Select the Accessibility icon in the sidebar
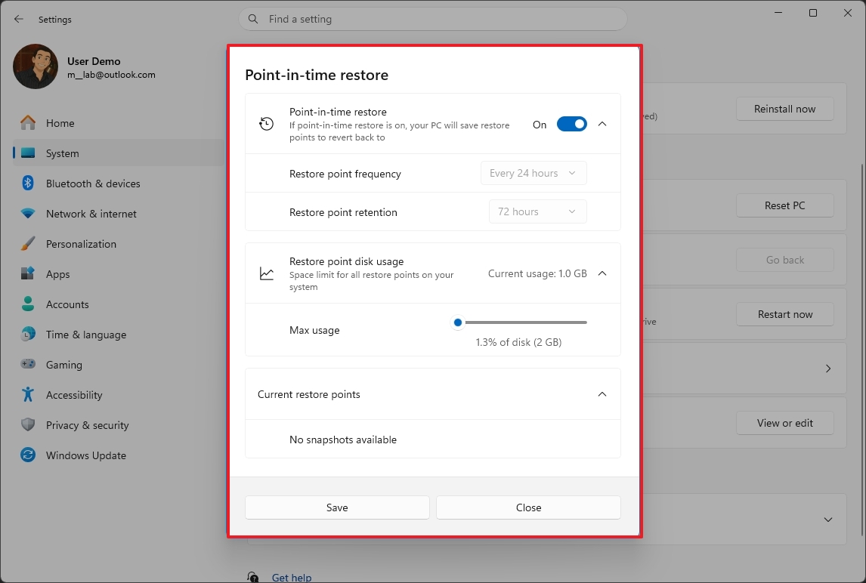866x583 pixels. pos(27,395)
